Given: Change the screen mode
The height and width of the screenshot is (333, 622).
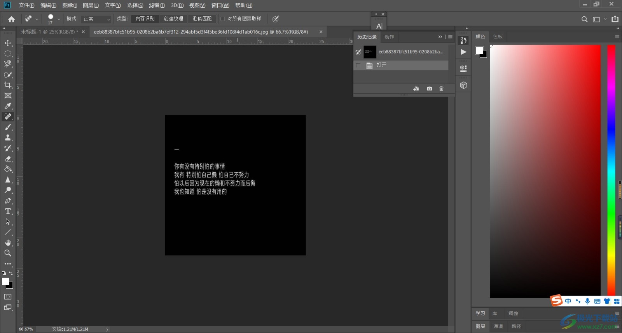Looking at the screenshot, I should 8,307.
